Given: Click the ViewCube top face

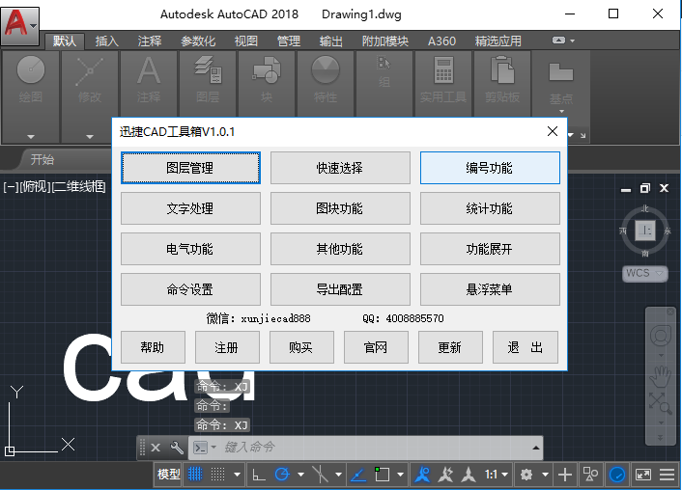Looking at the screenshot, I should (645, 230).
